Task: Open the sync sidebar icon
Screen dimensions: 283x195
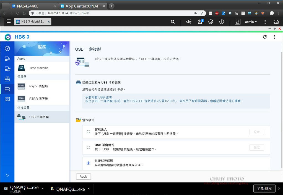Action: click(7, 69)
